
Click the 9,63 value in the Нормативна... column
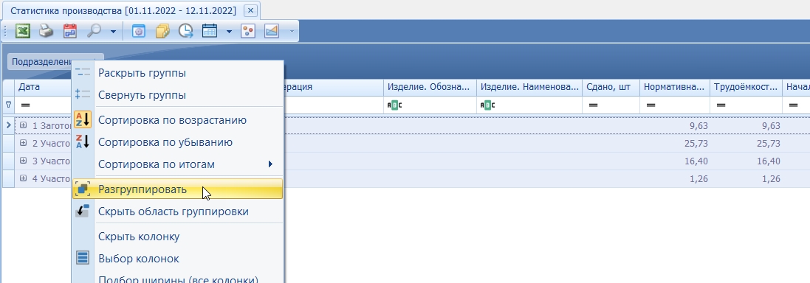tap(699, 126)
